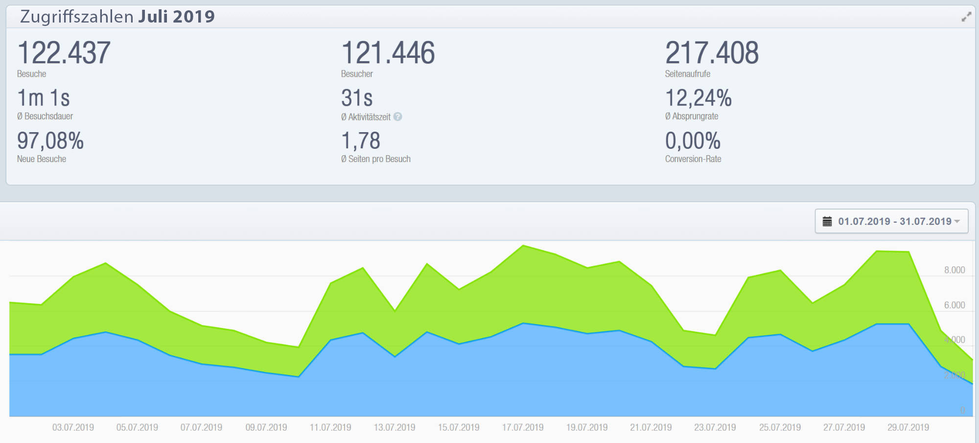Click the 8.000 y-axis label
979x443 pixels.
click(x=954, y=270)
